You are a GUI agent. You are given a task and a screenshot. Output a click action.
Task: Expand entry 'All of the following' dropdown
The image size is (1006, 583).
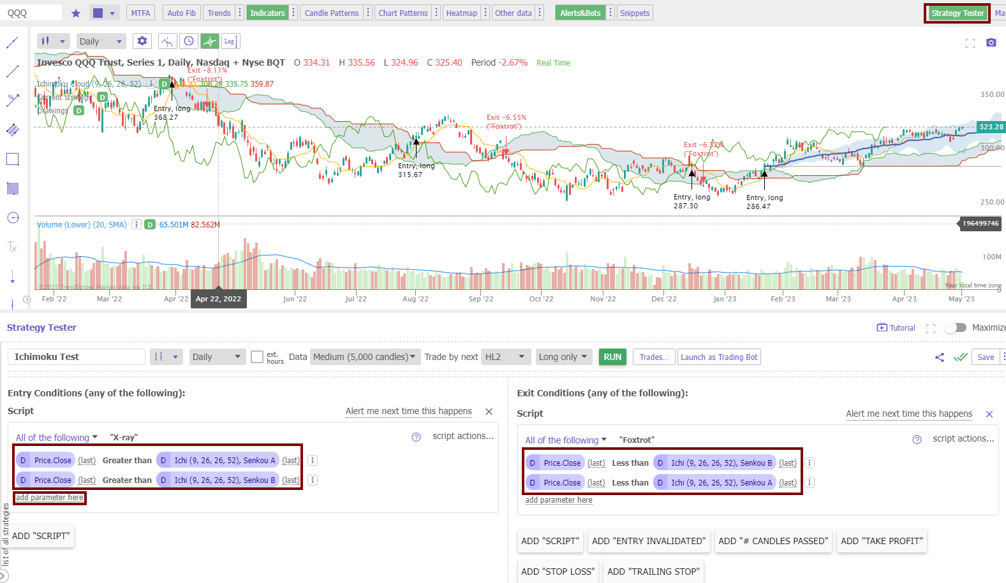[x=56, y=438]
